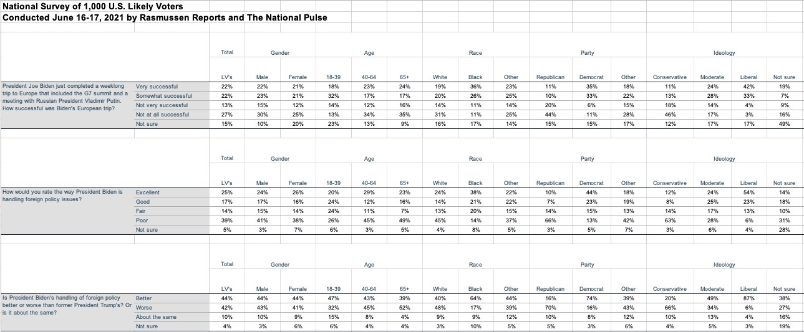Click the 87% cell under Liberal
The image size is (804, 332).
(x=748, y=298)
